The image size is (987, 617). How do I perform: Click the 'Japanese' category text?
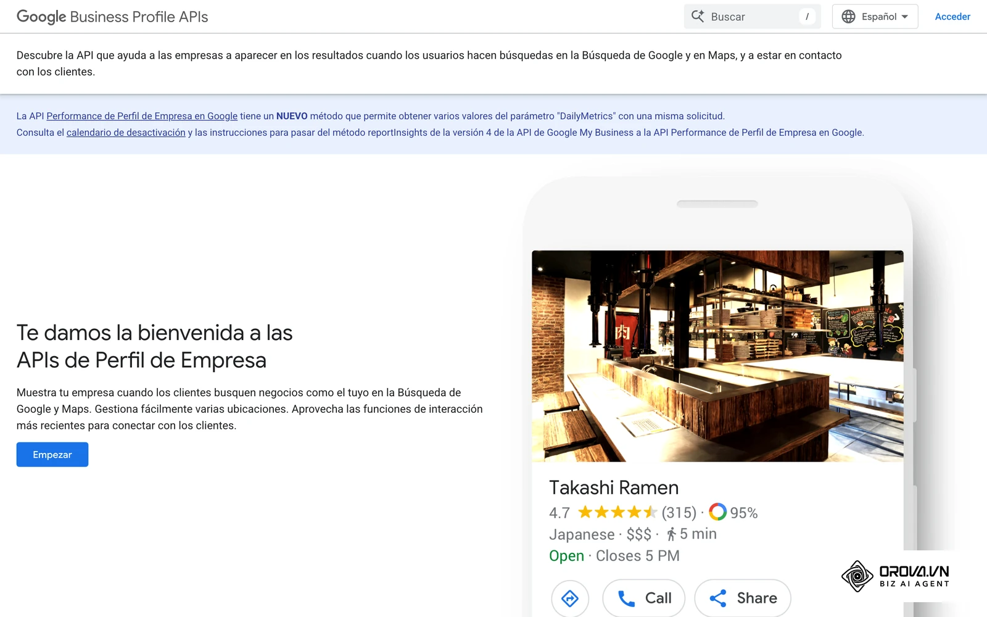click(x=582, y=534)
